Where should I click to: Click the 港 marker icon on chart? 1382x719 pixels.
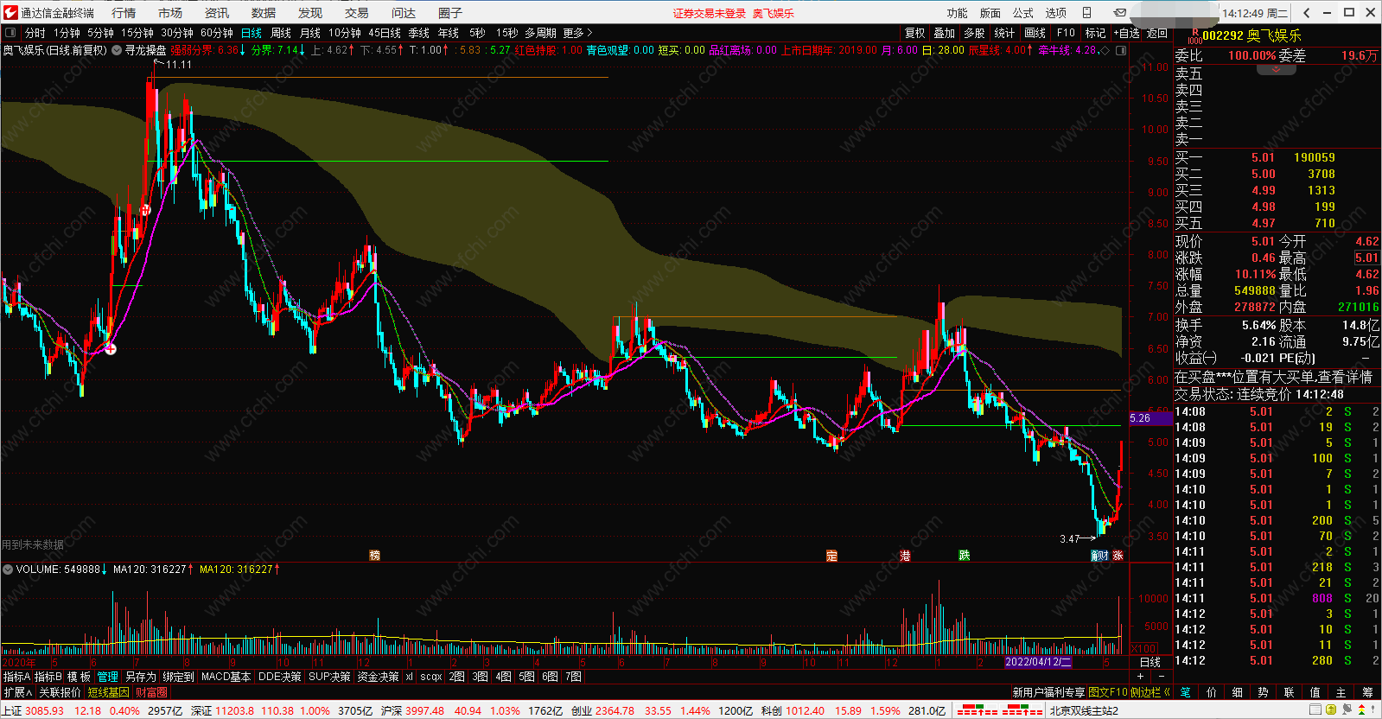(x=905, y=555)
